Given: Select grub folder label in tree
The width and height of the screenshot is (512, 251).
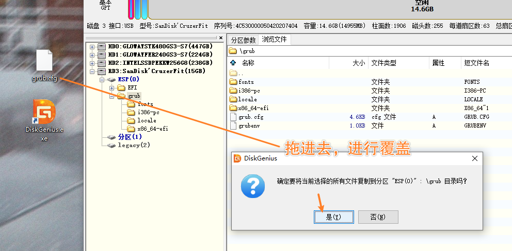Looking at the screenshot, I should 134,96.
